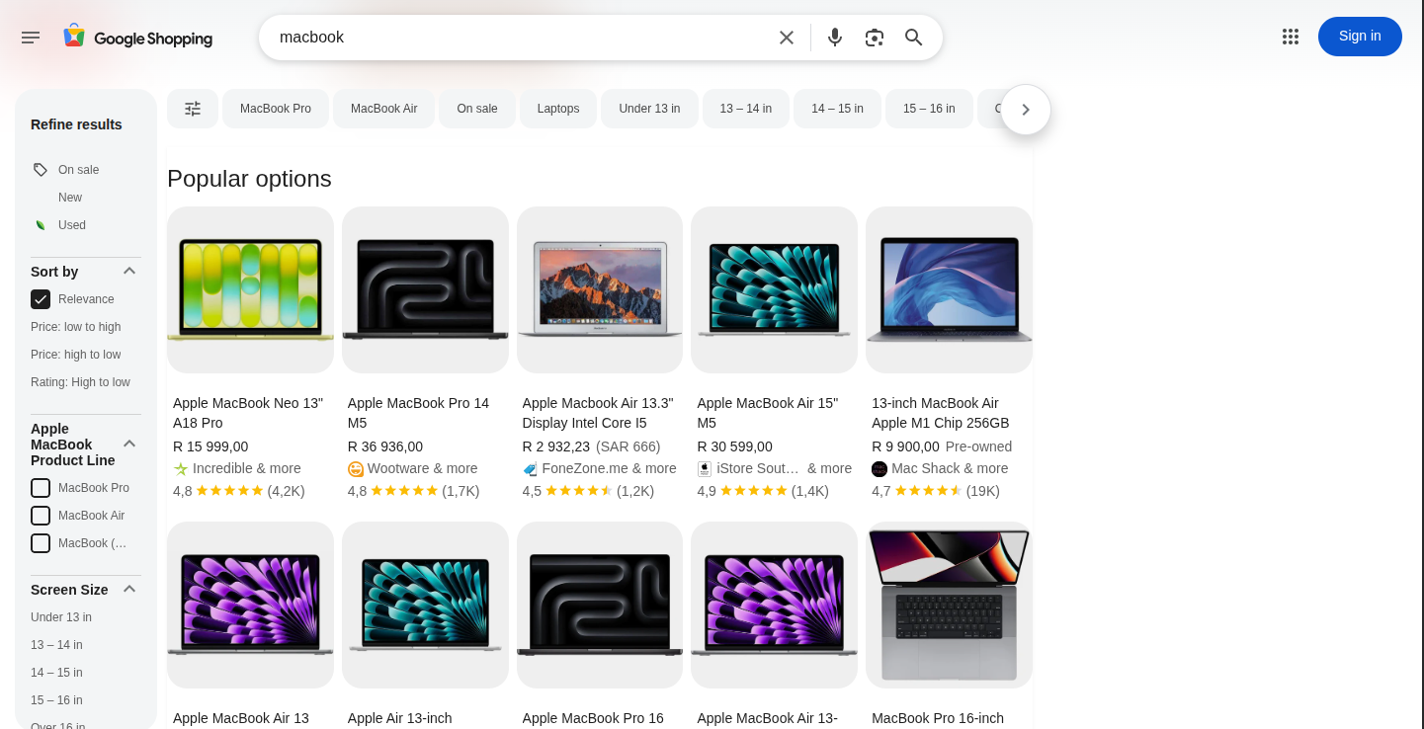Open Apple Air 13-inch thumbnail
Image resolution: width=1424 pixels, height=729 pixels.
(425, 605)
